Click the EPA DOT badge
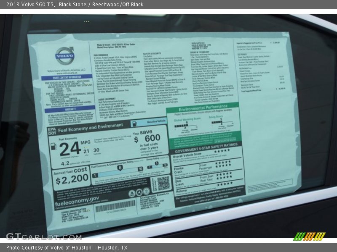This screenshot has height=252, width=337. pos(52,131)
